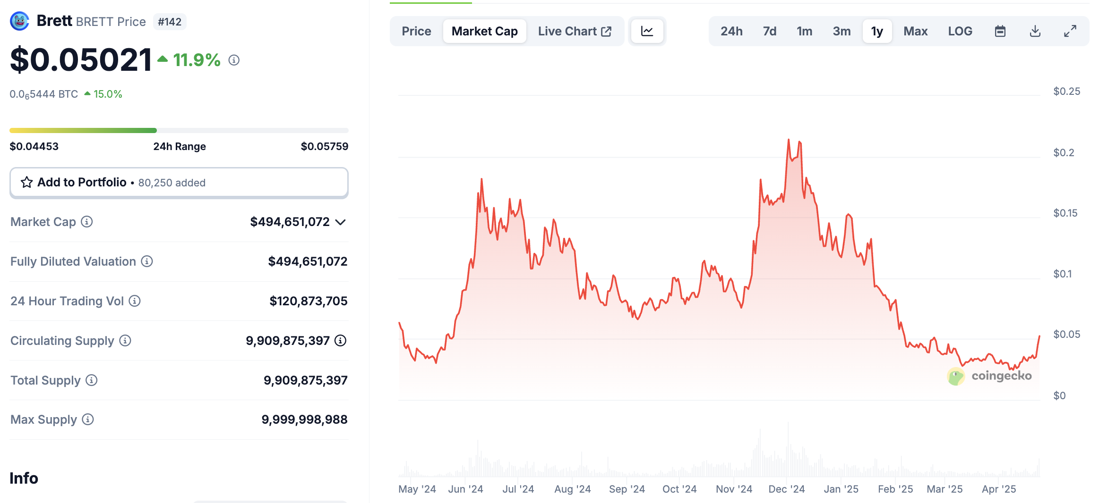Open Live Chart external link

click(x=575, y=31)
